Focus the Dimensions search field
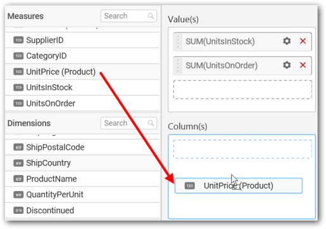 129,123
